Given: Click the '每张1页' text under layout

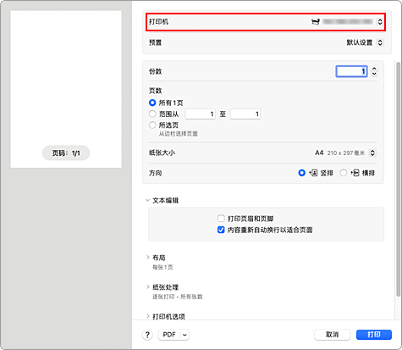Looking at the screenshot, I should (162, 267).
